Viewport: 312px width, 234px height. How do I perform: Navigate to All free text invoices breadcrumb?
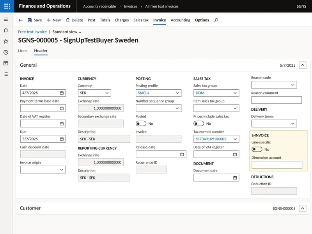click(x=162, y=6)
